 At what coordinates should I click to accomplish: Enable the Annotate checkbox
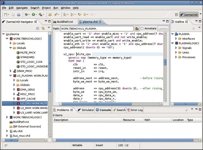[142, 29]
